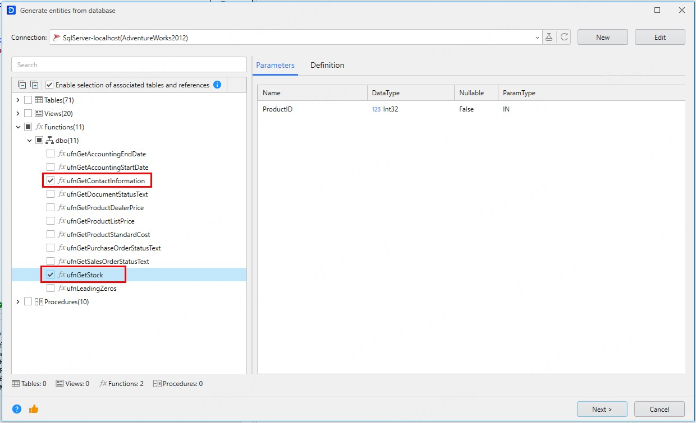The height and width of the screenshot is (423, 696).
Task: Check the ufnLeadingZeros function checkbox
Action: [x=51, y=289]
